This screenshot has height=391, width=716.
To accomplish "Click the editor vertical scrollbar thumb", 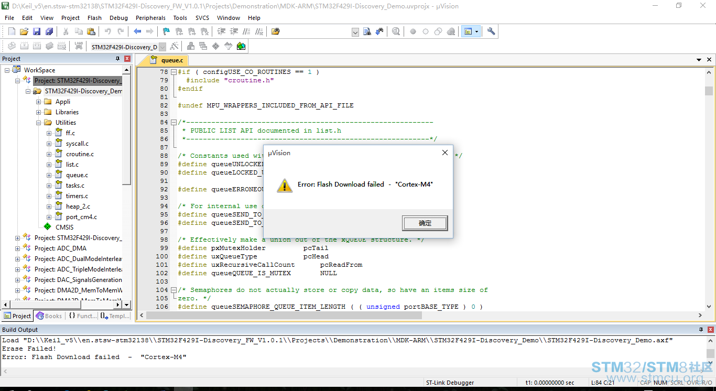I will (x=709, y=91).
